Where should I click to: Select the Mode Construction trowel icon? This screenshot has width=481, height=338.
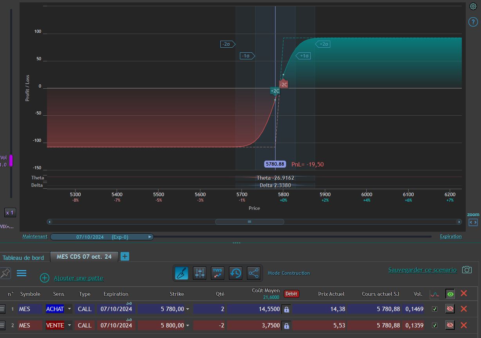(x=182, y=273)
